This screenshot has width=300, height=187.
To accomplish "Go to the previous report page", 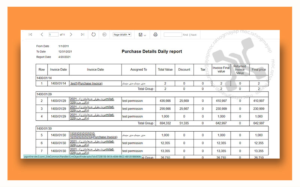I will pos(42,34).
